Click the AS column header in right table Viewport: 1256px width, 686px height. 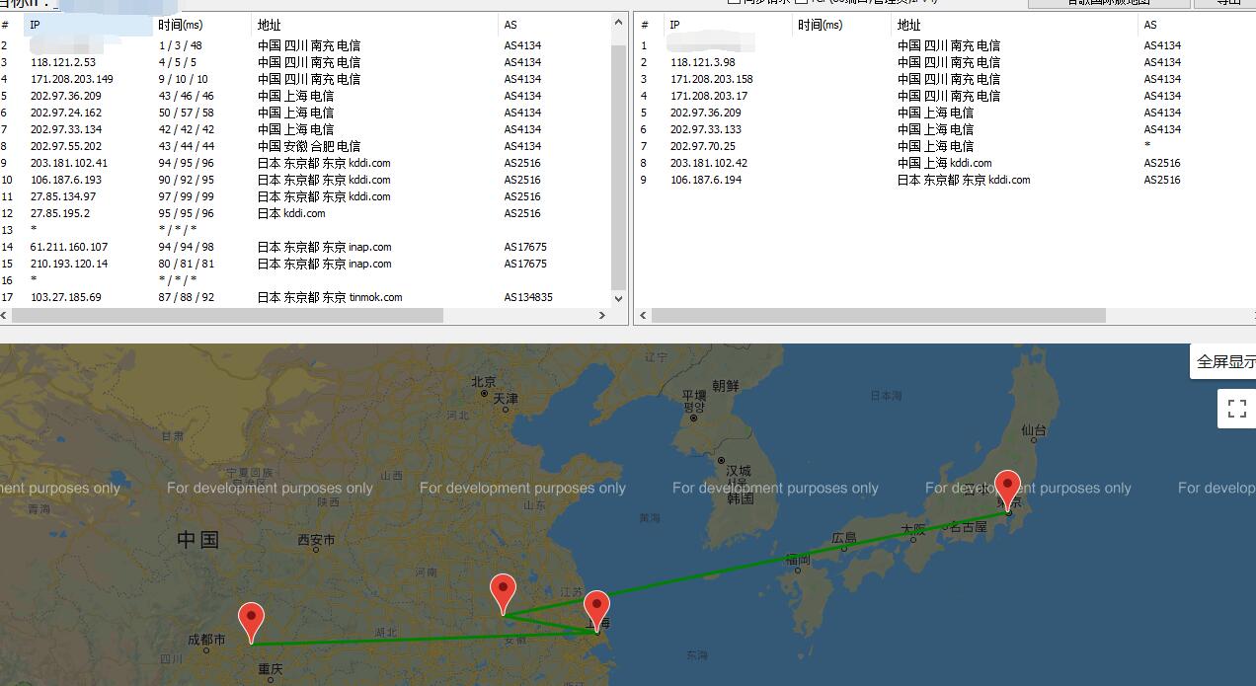click(1150, 25)
